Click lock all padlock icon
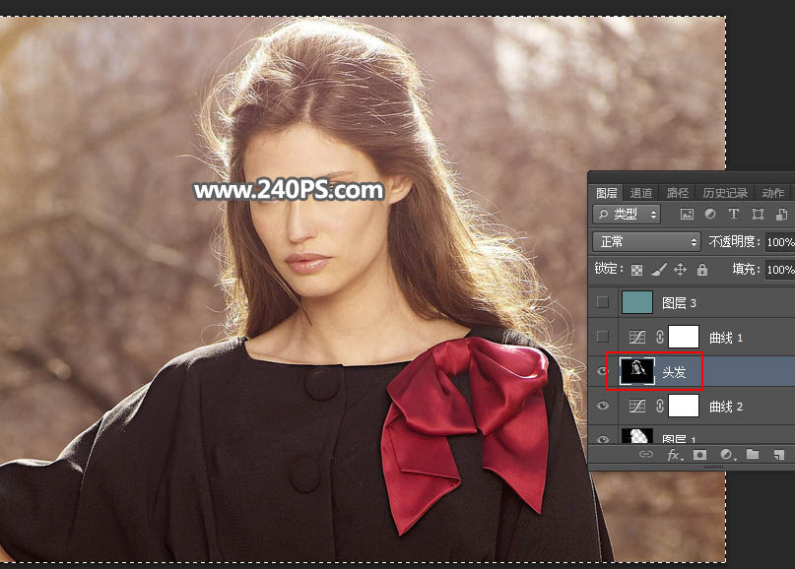Screen dimensions: 795x569 (702, 269)
